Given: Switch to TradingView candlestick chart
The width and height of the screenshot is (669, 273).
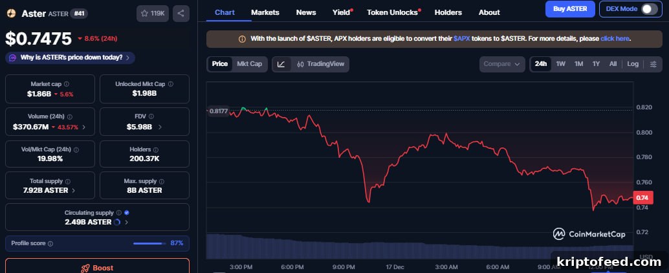Looking at the screenshot, I should 320,64.
